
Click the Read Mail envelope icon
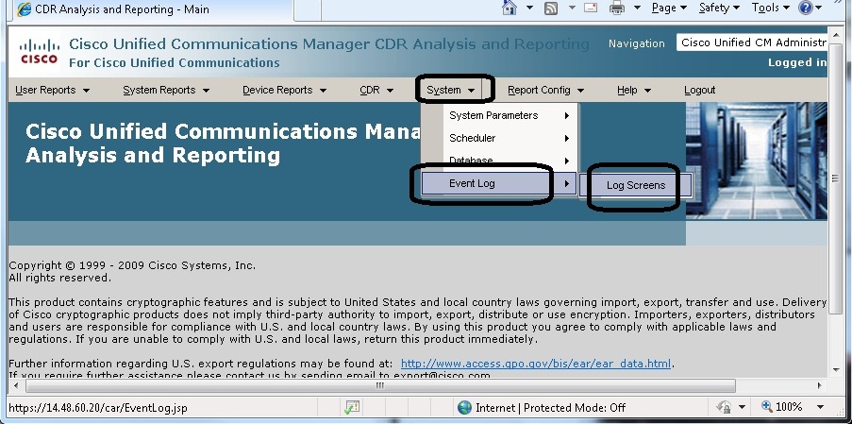[590, 8]
